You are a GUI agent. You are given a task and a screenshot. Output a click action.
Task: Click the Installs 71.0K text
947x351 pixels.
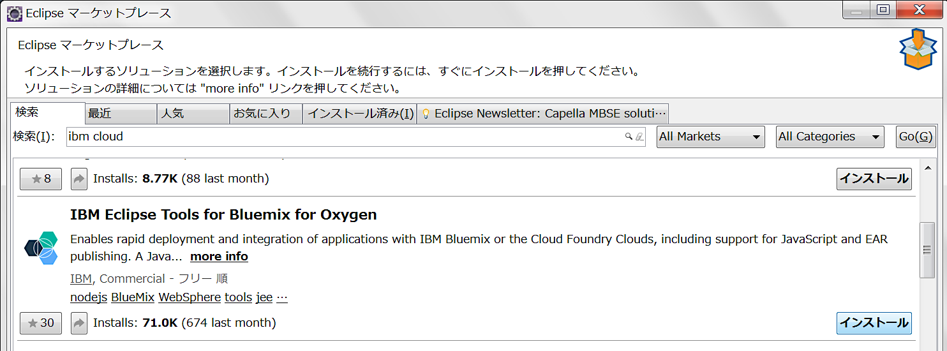click(184, 323)
